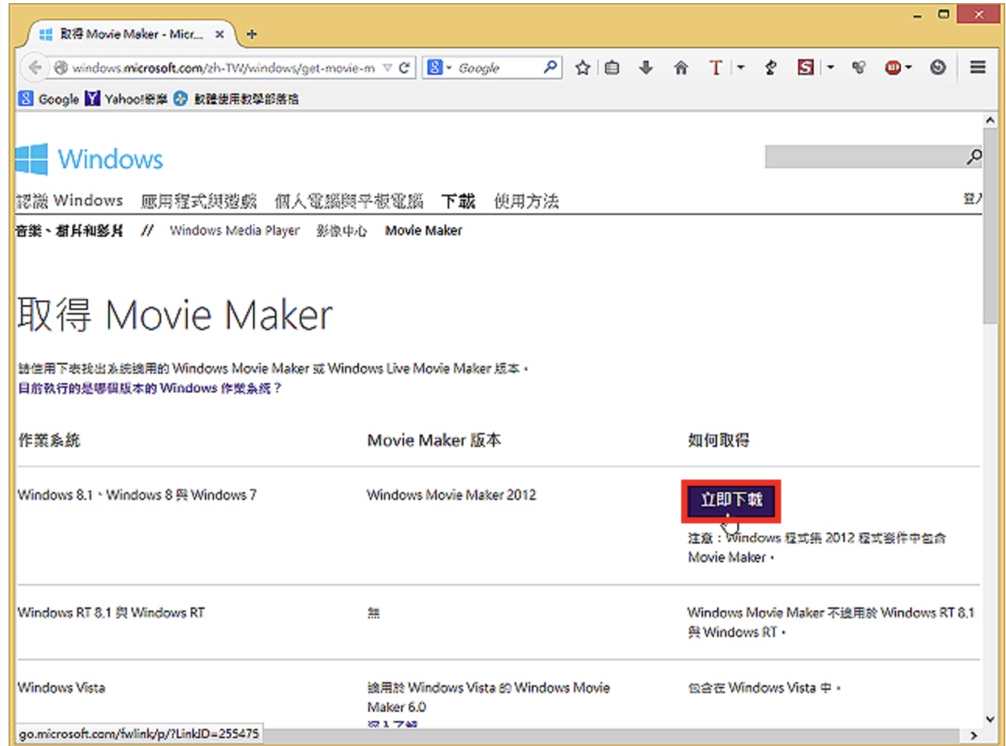Open the Google bookmark
Viewport: 1006px width, 746px height.
coord(50,99)
